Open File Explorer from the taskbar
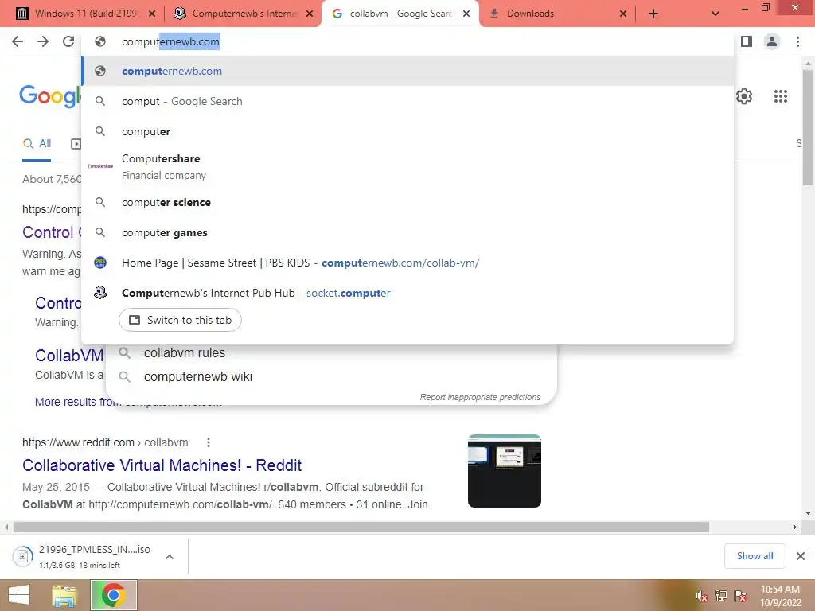Viewport: 815px width, 611px height. (64, 595)
